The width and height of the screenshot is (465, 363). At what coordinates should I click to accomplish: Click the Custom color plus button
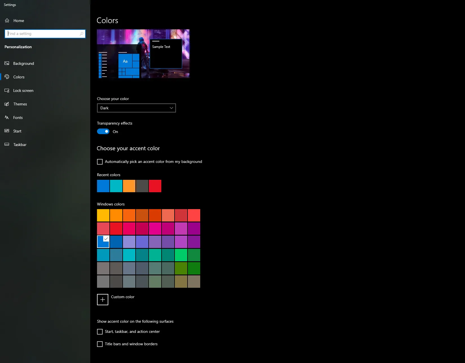pyautogui.click(x=103, y=300)
